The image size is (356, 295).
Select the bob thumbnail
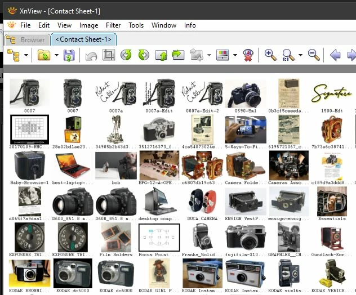pyautogui.click(x=116, y=166)
